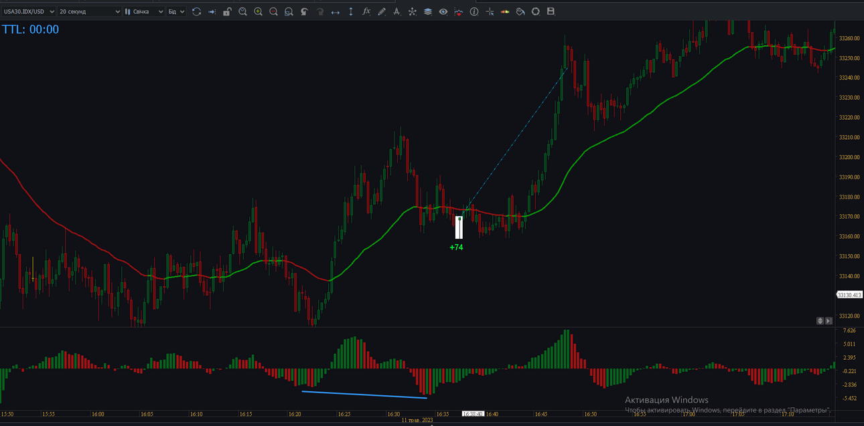864x426 pixels.
Task: Toggle the chart lock icon
Action: point(227,11)
